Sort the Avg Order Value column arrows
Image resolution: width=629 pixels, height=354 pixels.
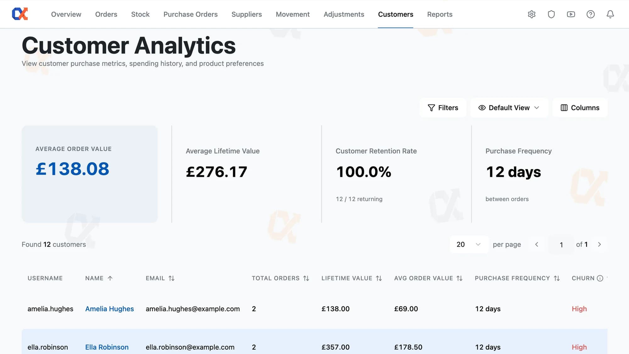tap(459, 278)
